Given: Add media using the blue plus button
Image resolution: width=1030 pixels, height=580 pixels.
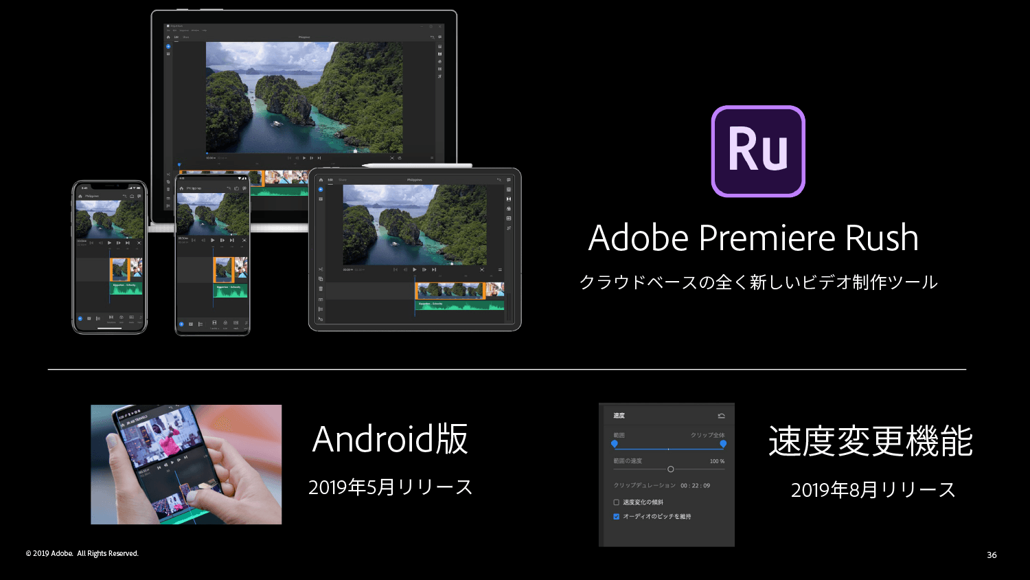Looking at the screenshot, I should [320, 189].
